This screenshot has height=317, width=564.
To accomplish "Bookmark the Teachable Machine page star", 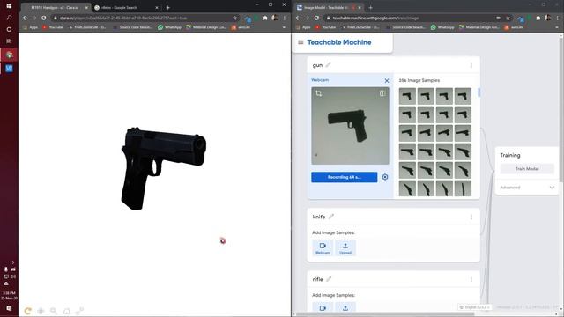I will coord(508,18).
